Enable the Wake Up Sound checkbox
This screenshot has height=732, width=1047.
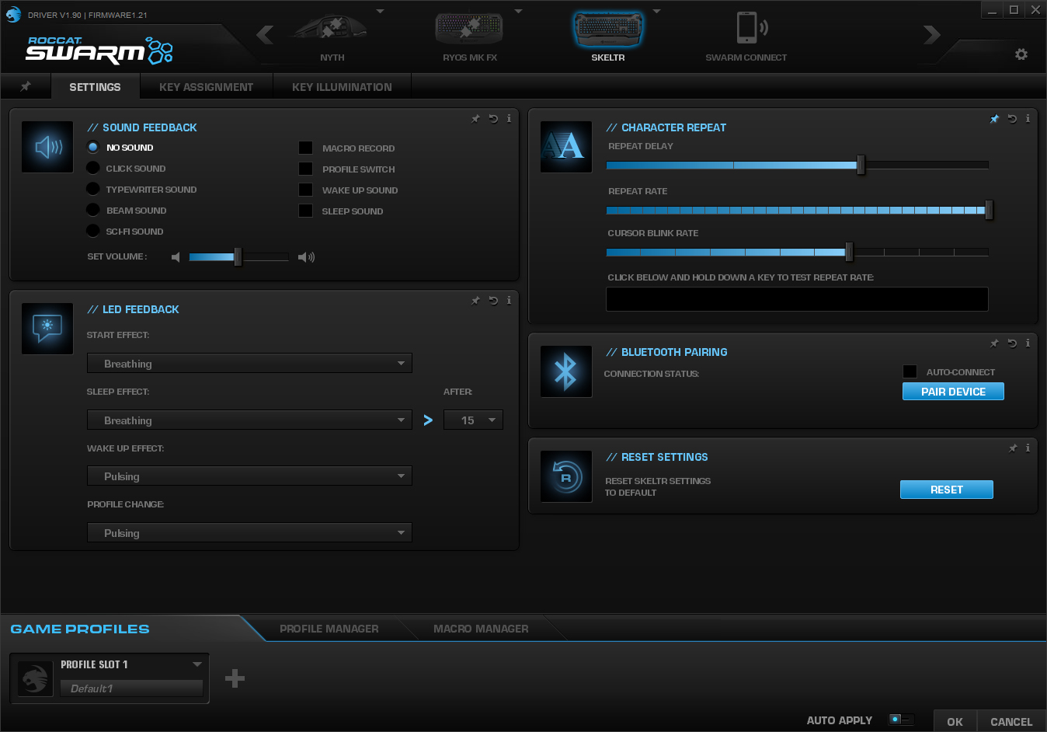(x=306, y=190)
